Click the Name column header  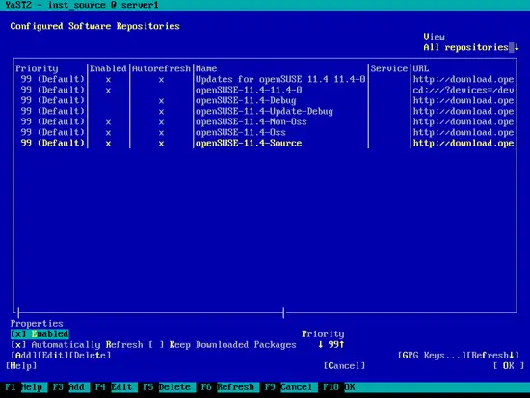coord(206,68)
